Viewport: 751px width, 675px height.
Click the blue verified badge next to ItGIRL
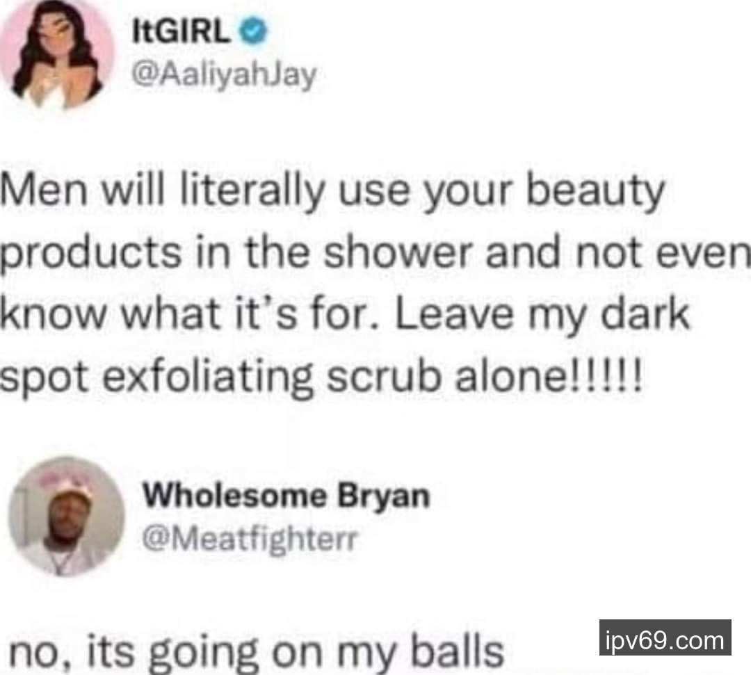[253, 31]
